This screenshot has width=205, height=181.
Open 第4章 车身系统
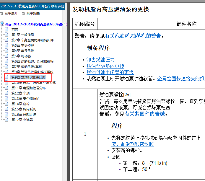point(23,51)
